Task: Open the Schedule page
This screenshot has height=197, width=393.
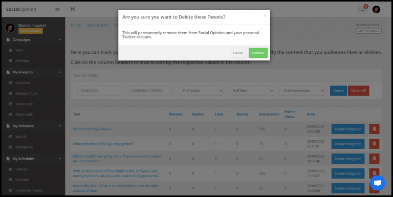Action: point(22,180)
